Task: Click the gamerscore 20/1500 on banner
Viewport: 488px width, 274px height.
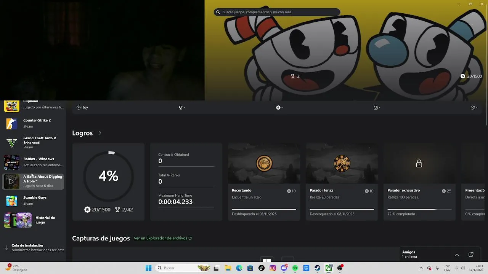Action: [x=471, y=76]
